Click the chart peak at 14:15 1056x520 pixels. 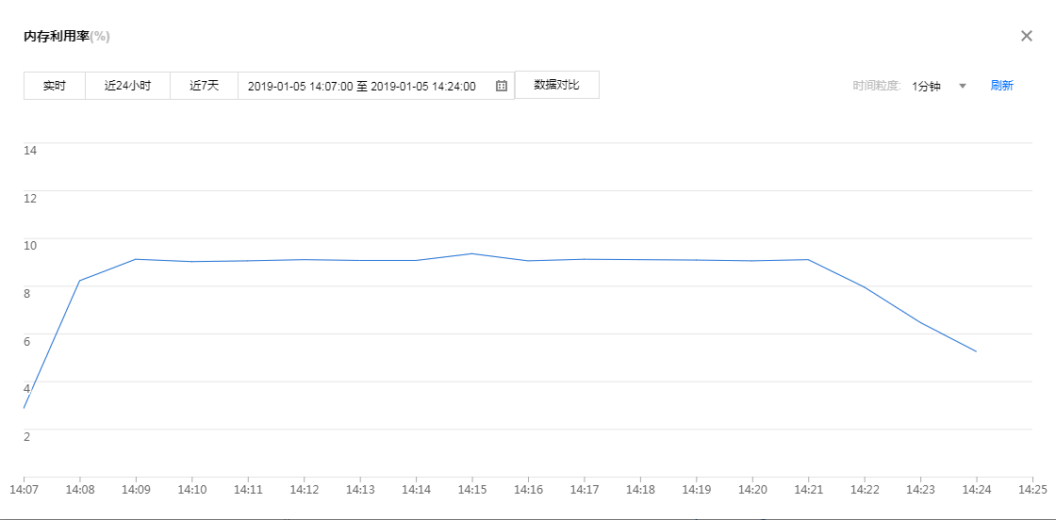click(x=472, y=253)
